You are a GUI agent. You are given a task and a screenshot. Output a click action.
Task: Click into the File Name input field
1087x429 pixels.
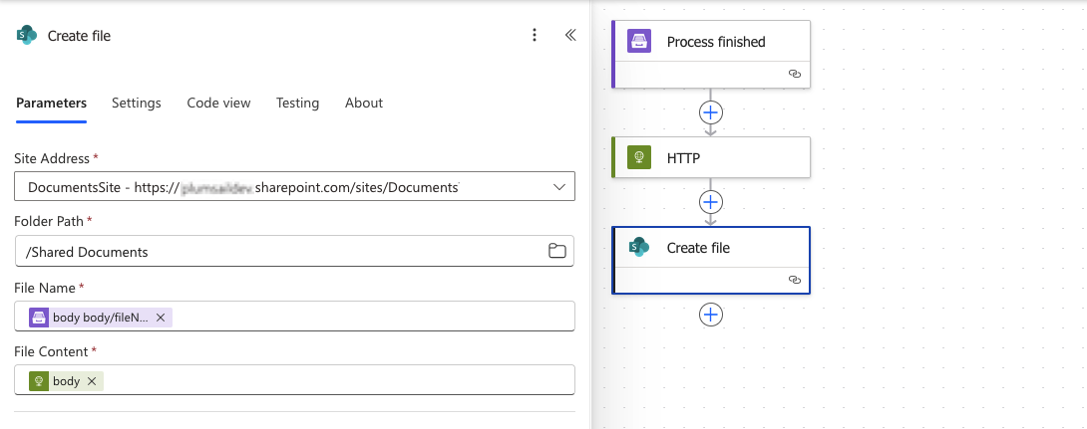coord(369,317)
